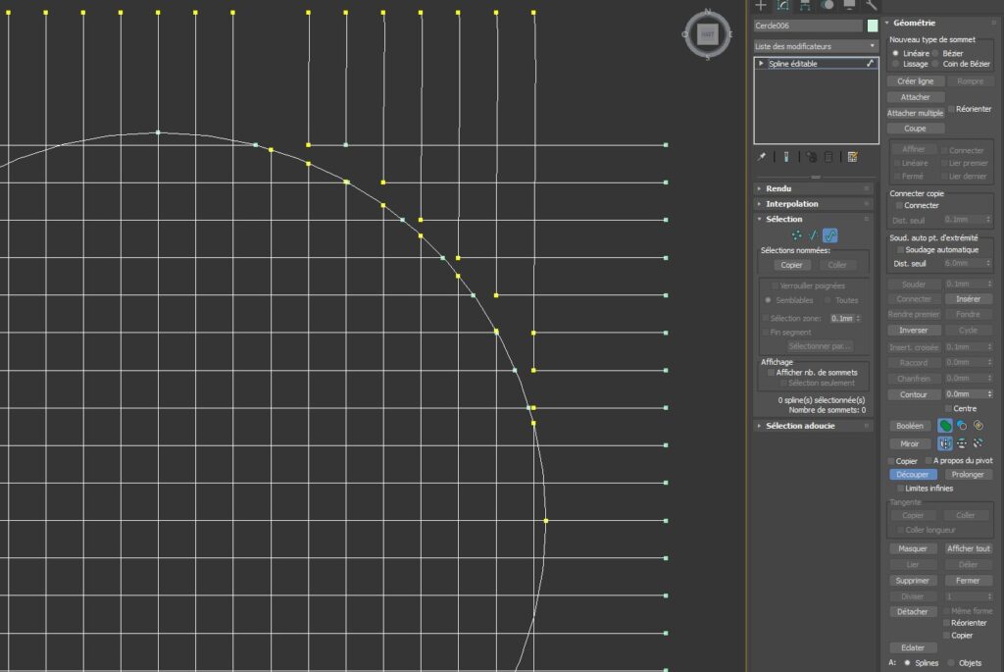The height and width of the screenshot is (672, 1004).
Task: Open the Create command panel tab
Action: (x=761, y=5)
